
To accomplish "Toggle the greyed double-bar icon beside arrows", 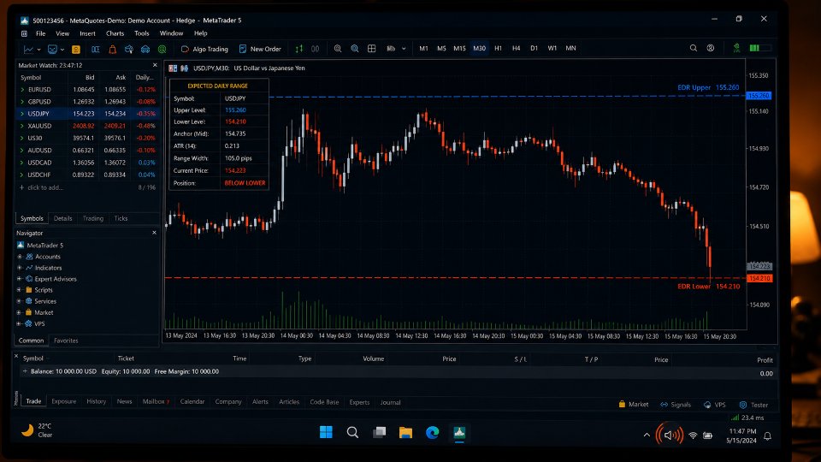I will click(316, 49).
